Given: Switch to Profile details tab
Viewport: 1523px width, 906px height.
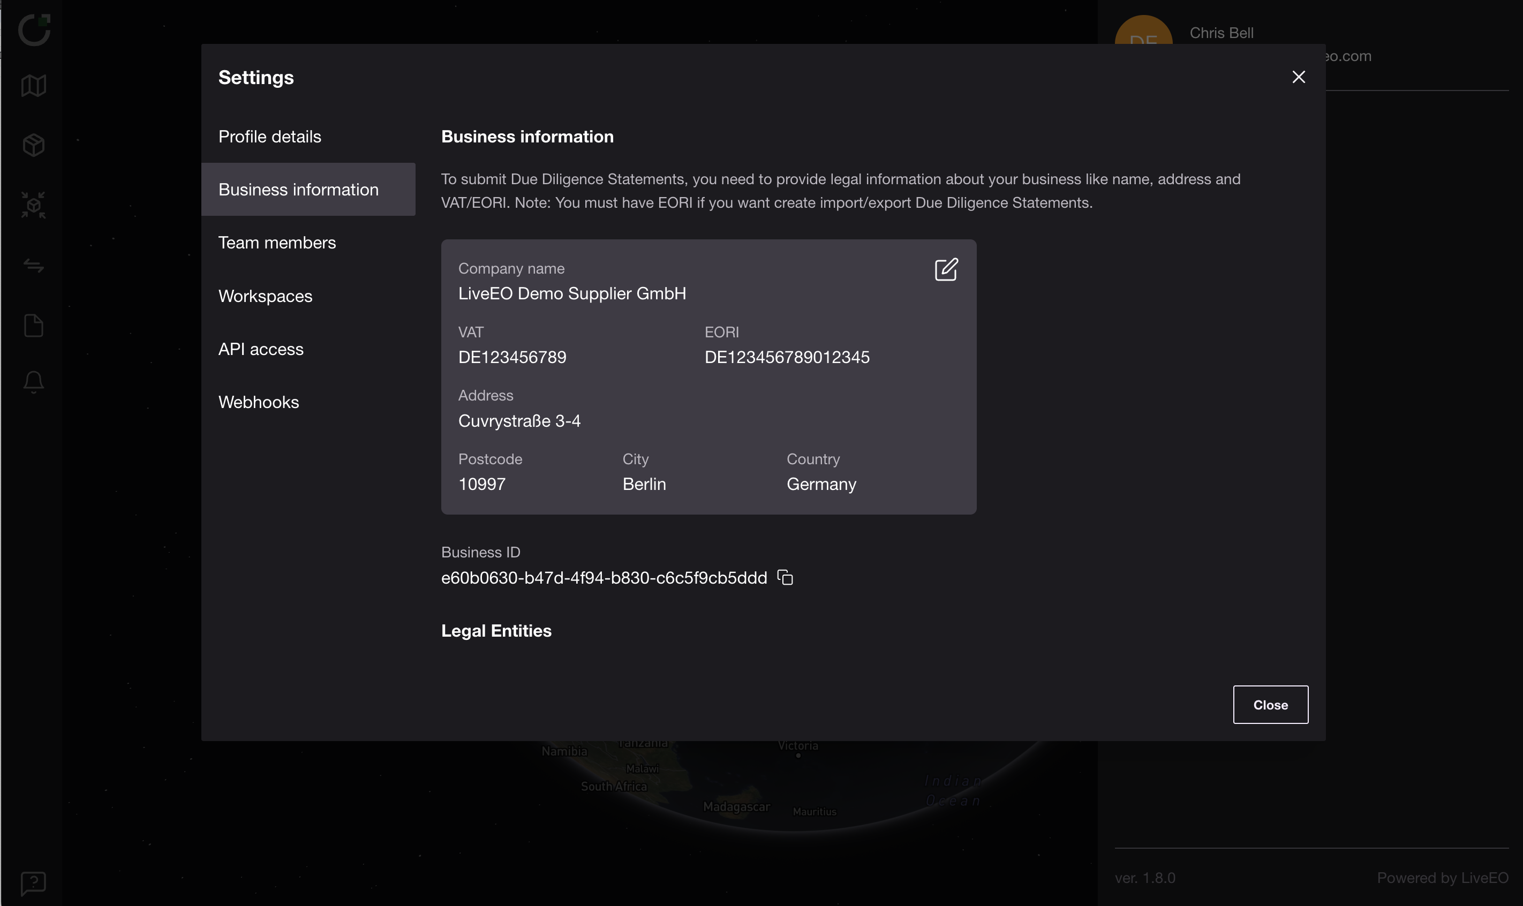Looking at the screenshot, I should pyautogui.click(x=270, y=137).
